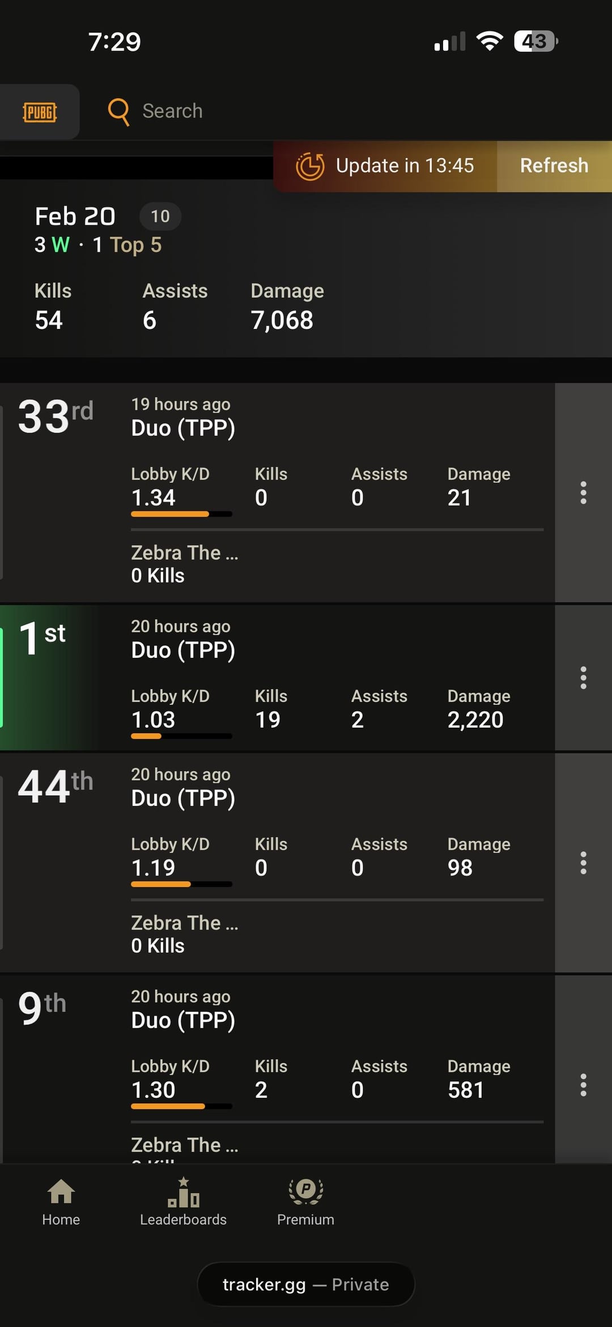Open options menu for 1st place match
The image size is (612, 1327).
[x=583, y=678]
